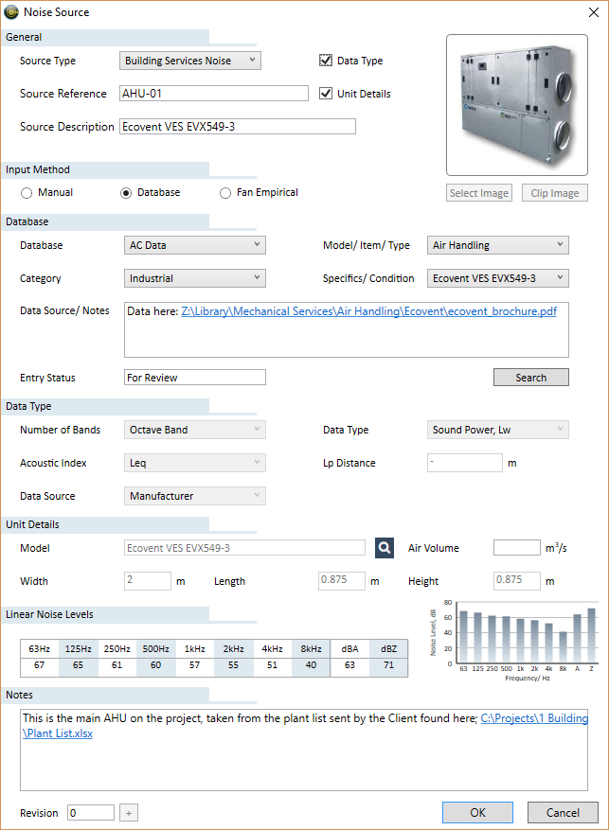
Task: Open the Source Type dropdown
Action: coord(192,61)
